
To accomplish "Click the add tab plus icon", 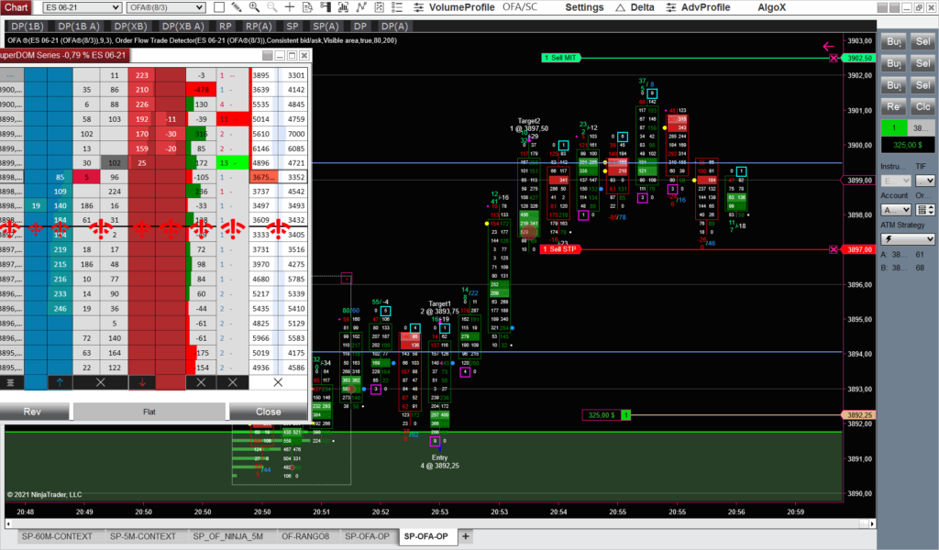I will tap(465, 536).
